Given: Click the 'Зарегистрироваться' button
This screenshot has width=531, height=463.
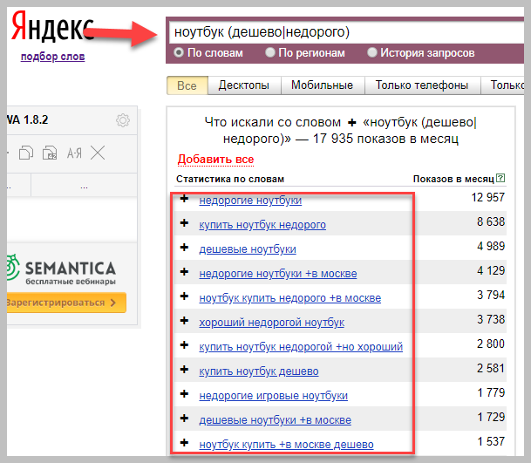Looking at the screenshot, I should (x=66, y=303).
